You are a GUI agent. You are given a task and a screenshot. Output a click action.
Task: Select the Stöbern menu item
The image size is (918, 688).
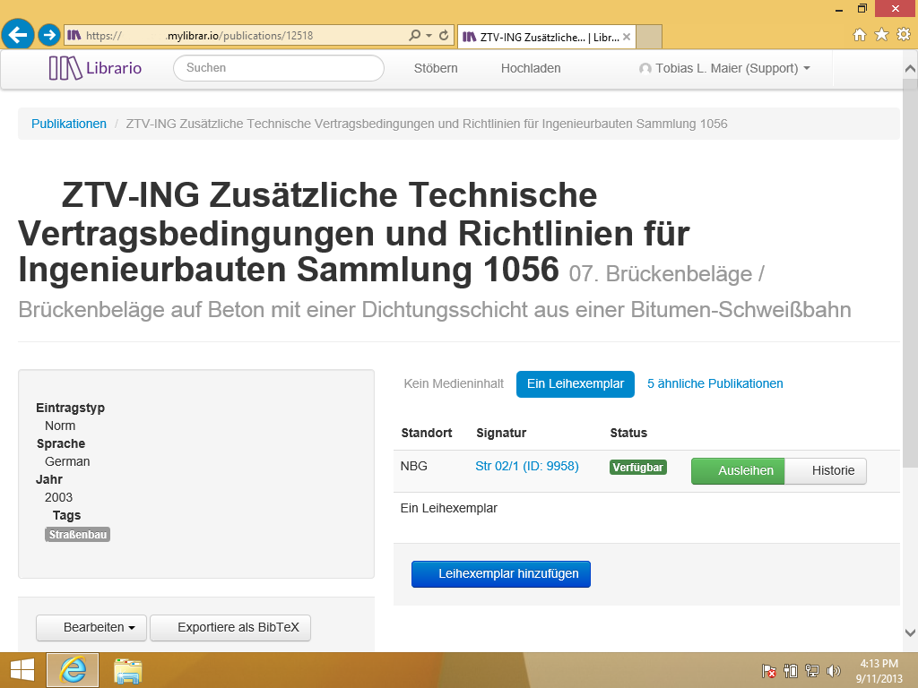point(436,68)
